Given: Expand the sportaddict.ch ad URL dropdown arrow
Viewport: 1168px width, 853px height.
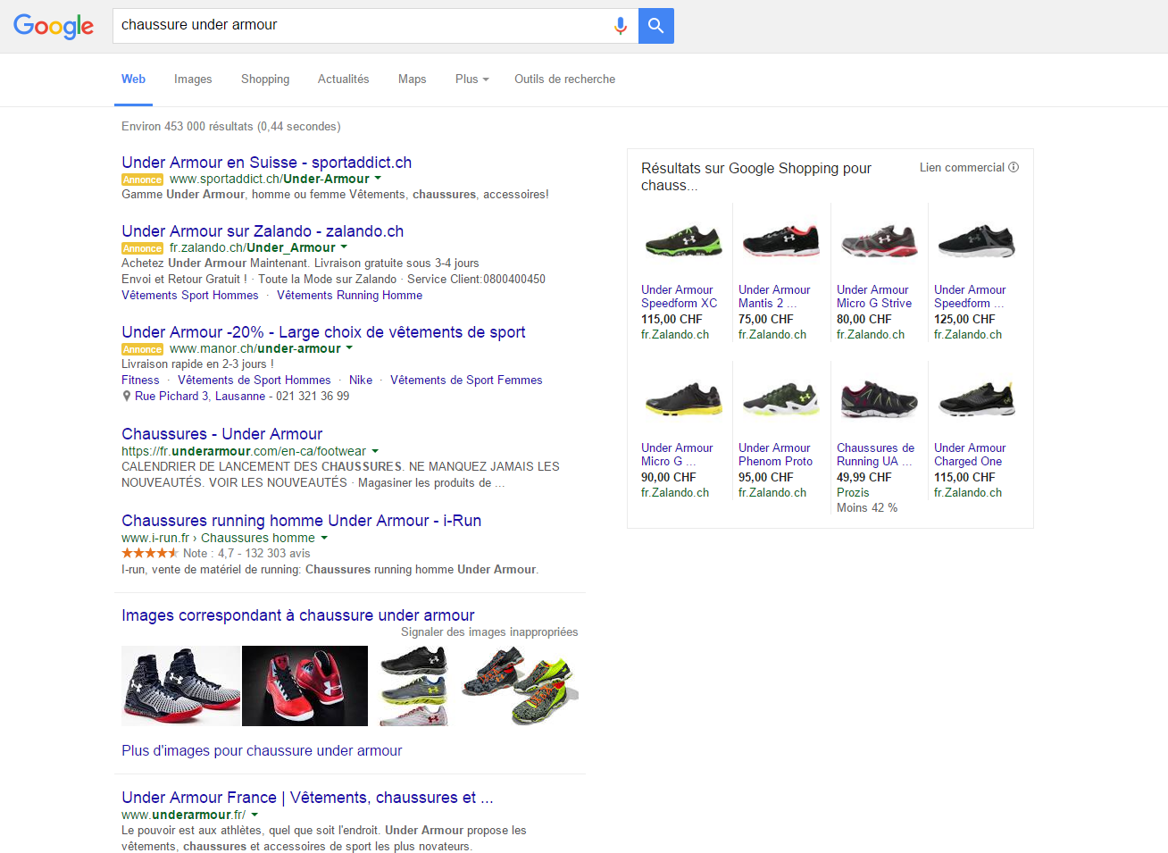Looking at the screenshot, I should [378, 179].
